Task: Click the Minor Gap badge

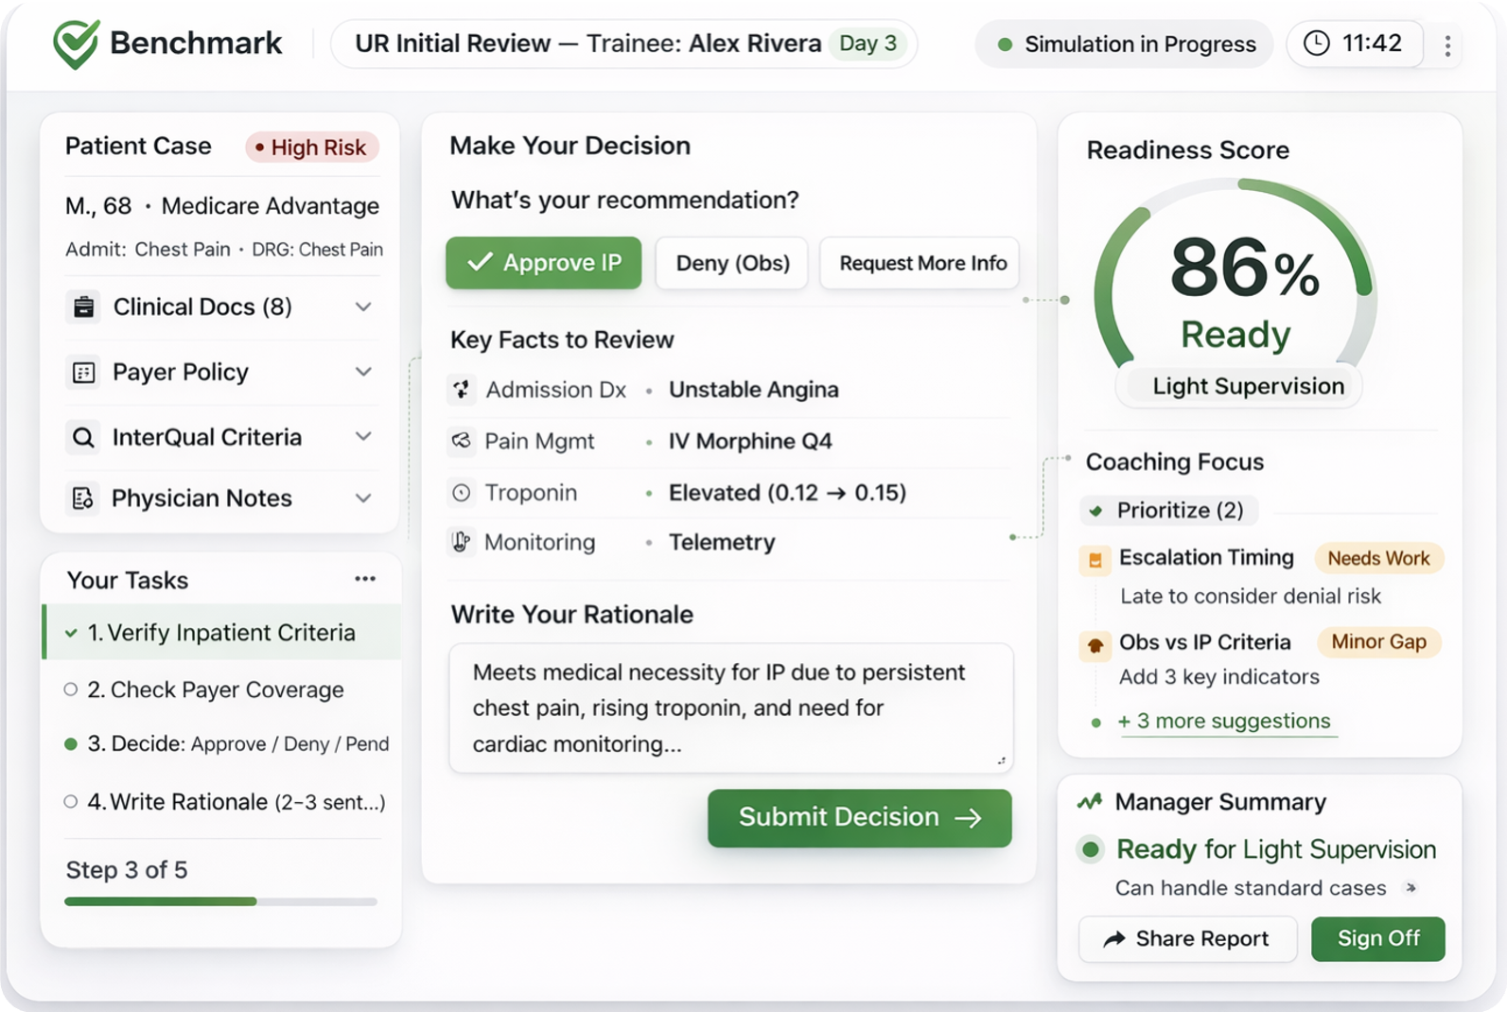Action: pyautogui.click(x=1378, y=642)
